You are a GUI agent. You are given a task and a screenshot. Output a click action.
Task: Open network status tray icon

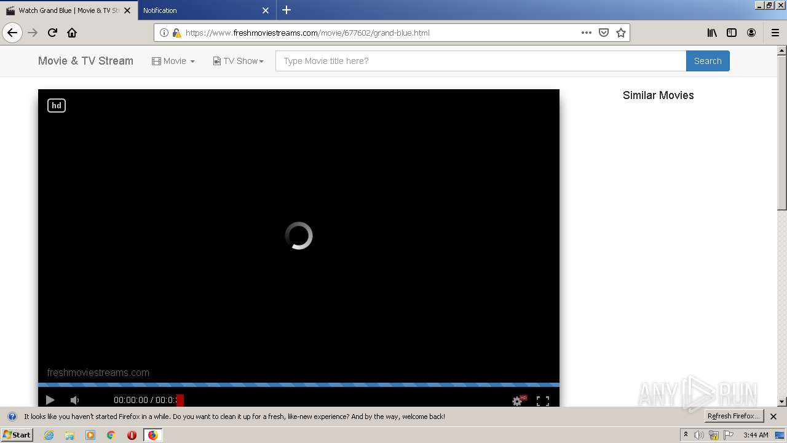pos(714,435)
